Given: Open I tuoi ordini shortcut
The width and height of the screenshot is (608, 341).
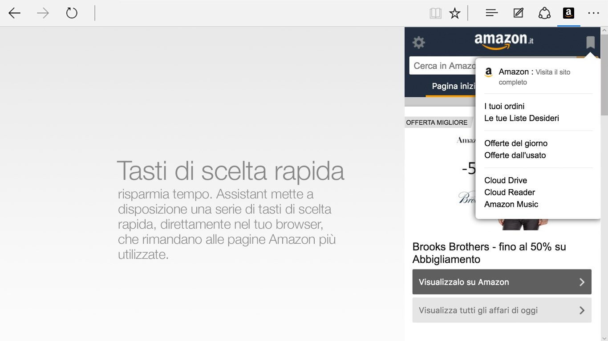Looking at the screenshot, I should pyautogui.click(x=504, y=106).
